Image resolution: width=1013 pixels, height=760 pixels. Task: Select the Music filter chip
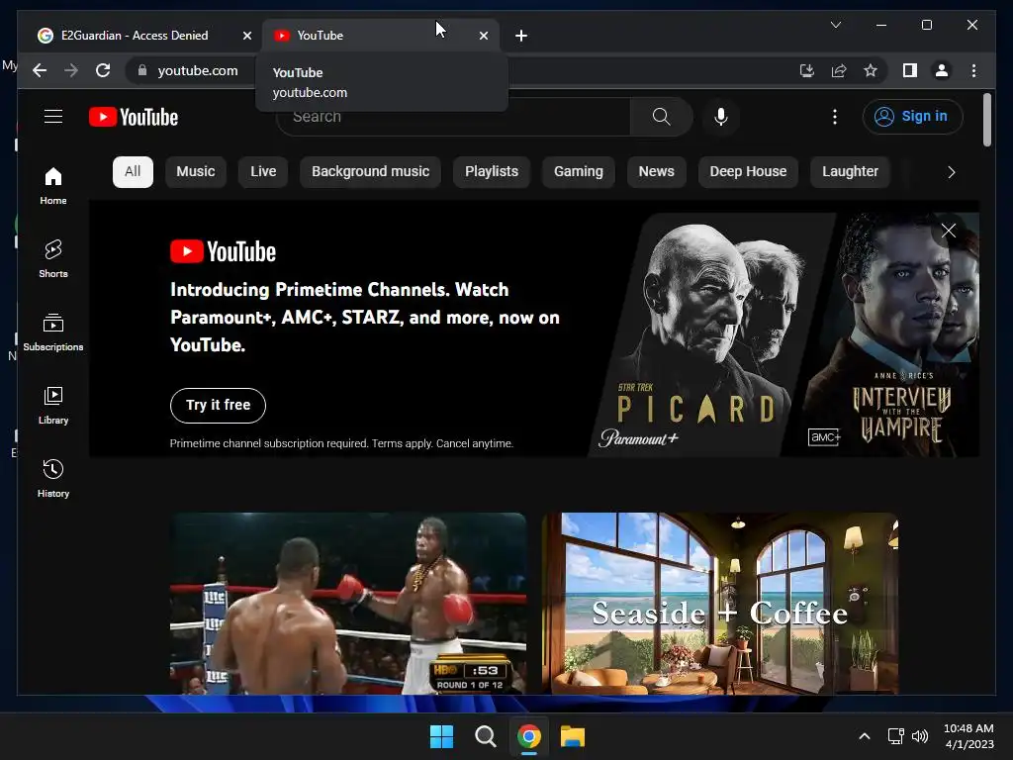click(x=196, y=172)
